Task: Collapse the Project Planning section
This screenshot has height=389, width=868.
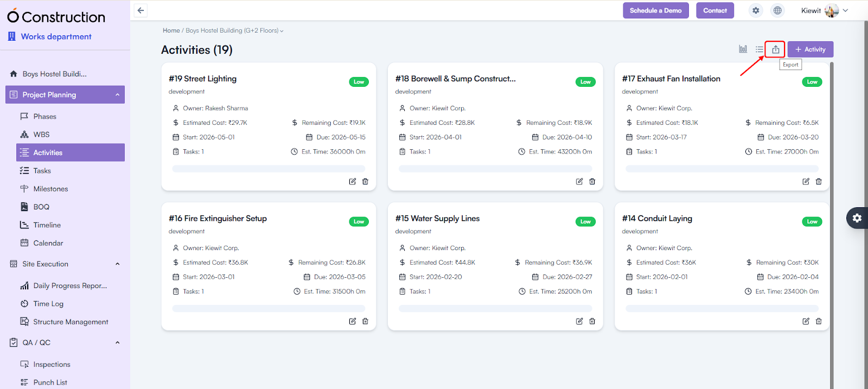Action: point(117,95)
